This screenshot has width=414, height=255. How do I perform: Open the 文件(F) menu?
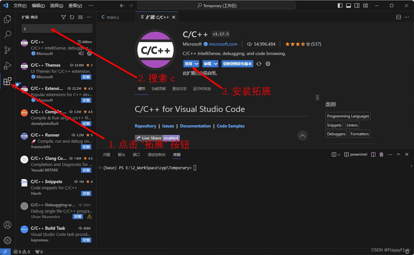pos(20,6)
